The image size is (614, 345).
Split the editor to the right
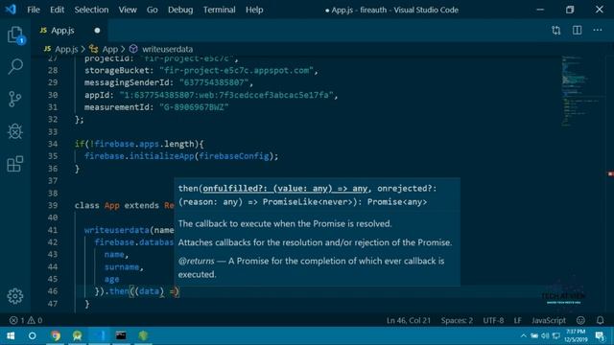point(577,30)
